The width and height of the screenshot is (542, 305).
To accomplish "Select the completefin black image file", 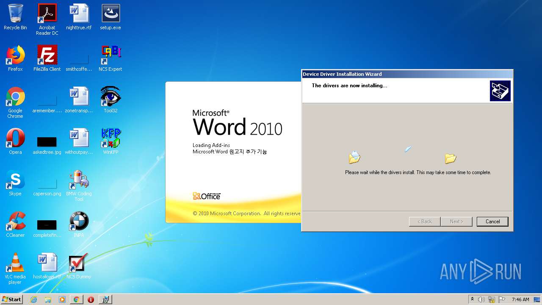I will point(47,229).
